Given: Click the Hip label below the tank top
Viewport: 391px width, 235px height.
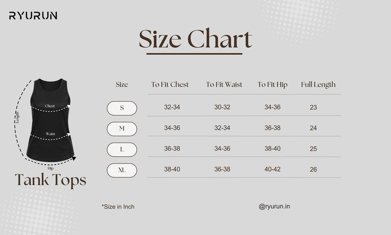Looking at the screenshot, I should tap(51, 168).
